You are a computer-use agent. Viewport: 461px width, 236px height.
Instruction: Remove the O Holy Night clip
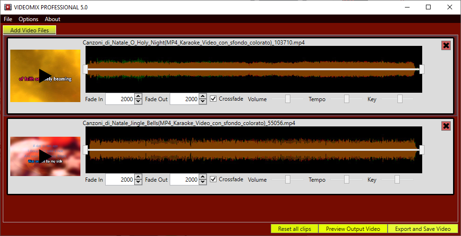[446, 45]
